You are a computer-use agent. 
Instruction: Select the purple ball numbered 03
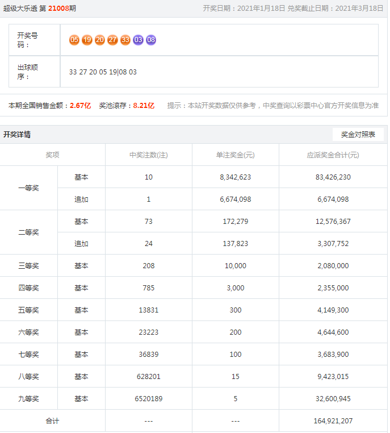pos(138,40)
